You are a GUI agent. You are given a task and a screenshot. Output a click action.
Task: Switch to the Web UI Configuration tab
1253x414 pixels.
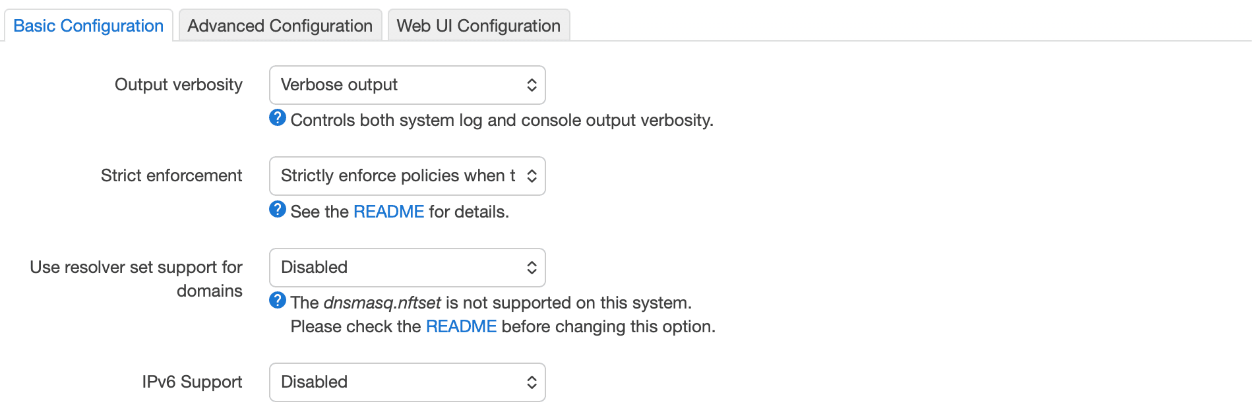pos(478,26)
